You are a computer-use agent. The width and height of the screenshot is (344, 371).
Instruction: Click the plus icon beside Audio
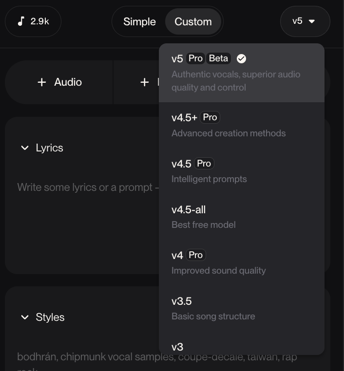pos(42,82)
